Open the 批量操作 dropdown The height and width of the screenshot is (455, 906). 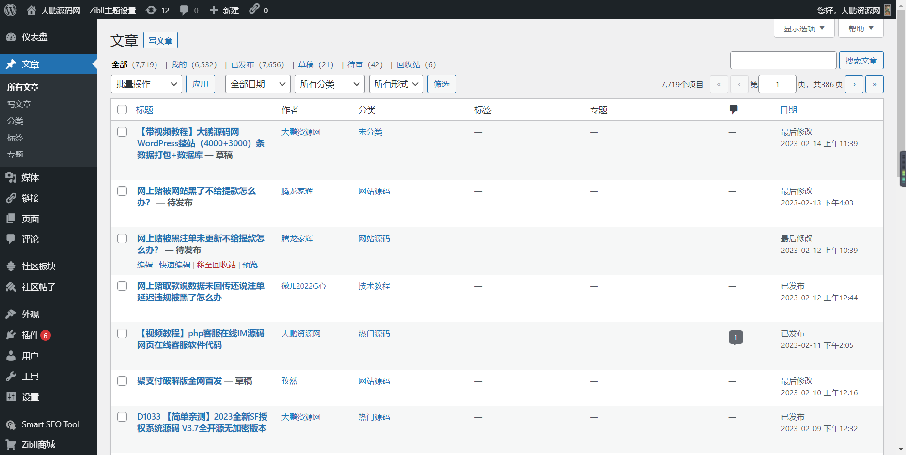tap(146, 83)
